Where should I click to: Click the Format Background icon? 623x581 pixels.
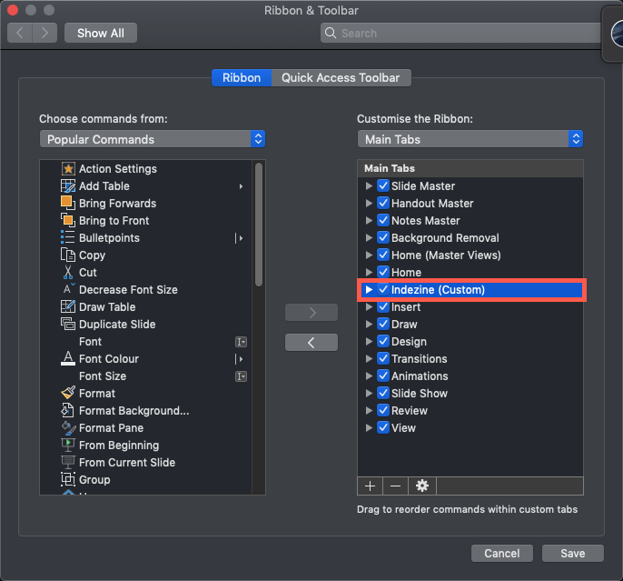tap(68, 410)
